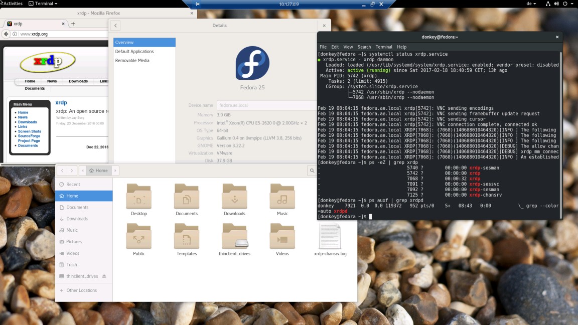Open Other Locations in the Files sidebar
578x325 pixels.
[x=83, y=290]
